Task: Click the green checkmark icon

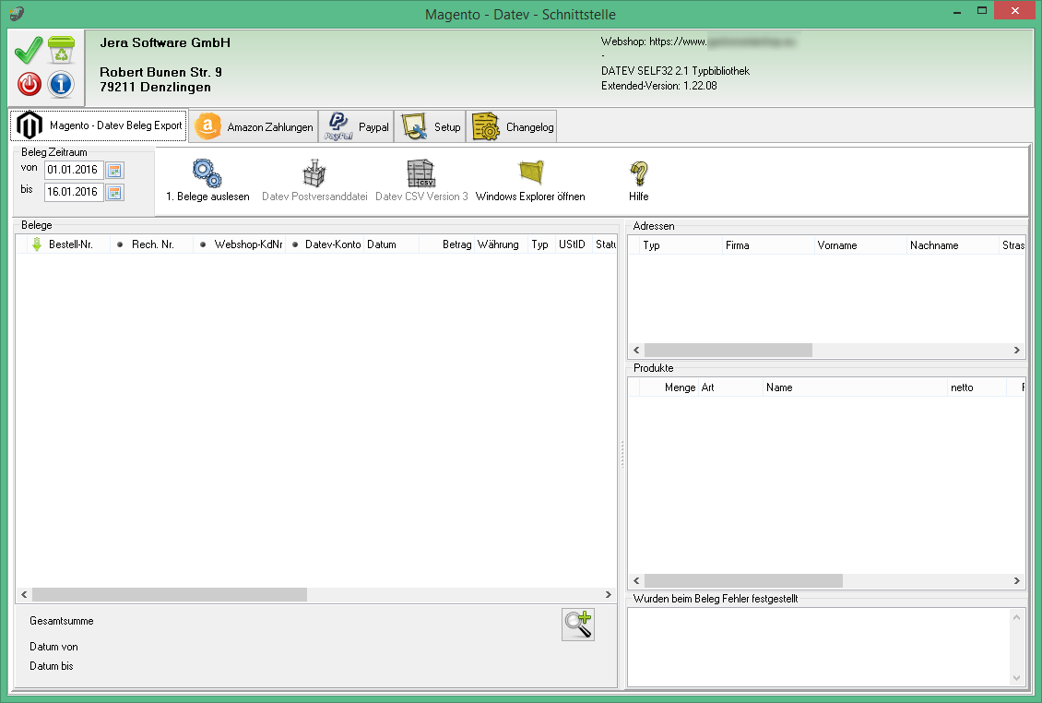Action: [29, 50]
